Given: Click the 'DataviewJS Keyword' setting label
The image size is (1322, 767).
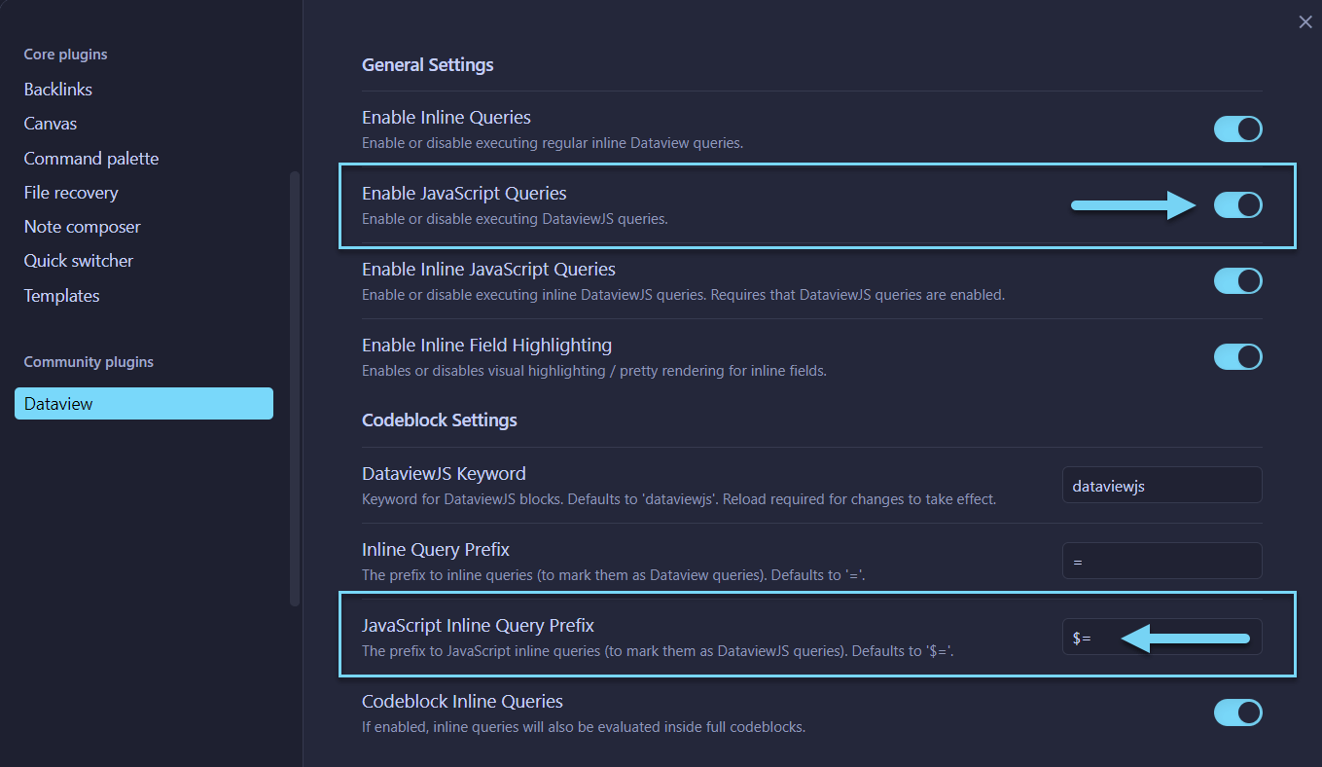Looking at the screenshot, I should pos(444,474).
